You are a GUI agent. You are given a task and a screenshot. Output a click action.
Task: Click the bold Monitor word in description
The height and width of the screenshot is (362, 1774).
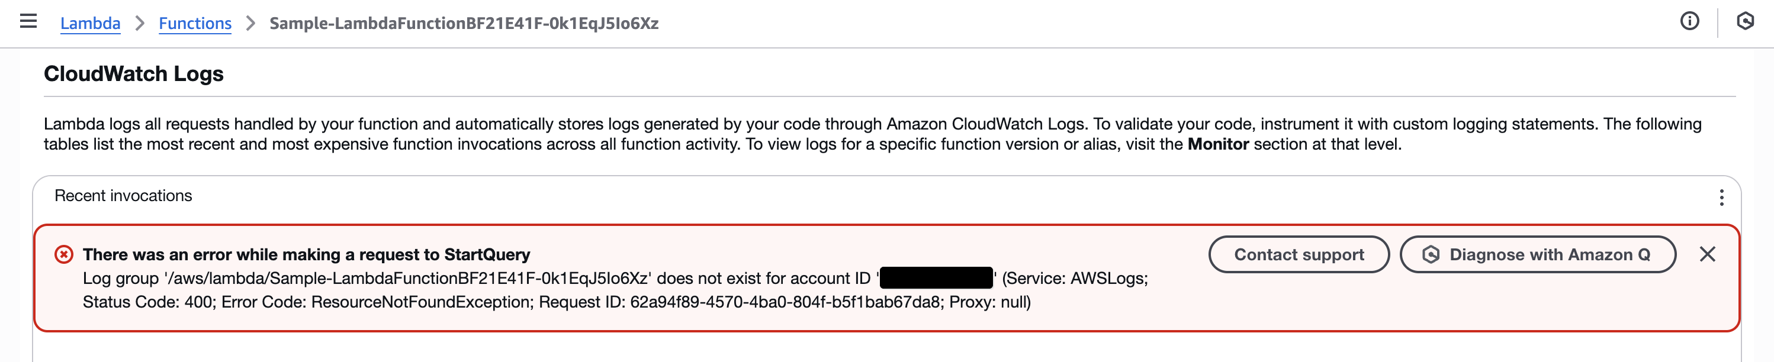[x=1217, y=144]
